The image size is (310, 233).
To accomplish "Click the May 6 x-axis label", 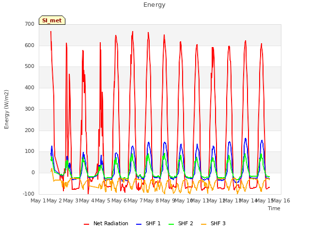I will pyautogui.click(x=119, y=201).
